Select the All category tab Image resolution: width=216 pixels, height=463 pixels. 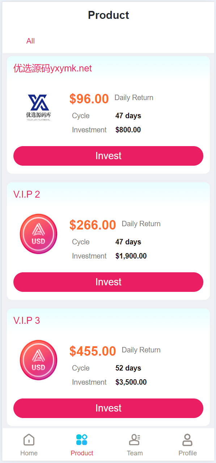(x=30, y=41)
